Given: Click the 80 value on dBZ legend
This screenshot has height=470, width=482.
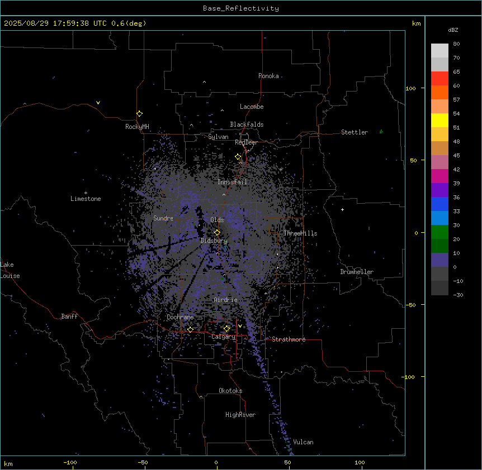Looking at the screenshot, I should point(456,44).
